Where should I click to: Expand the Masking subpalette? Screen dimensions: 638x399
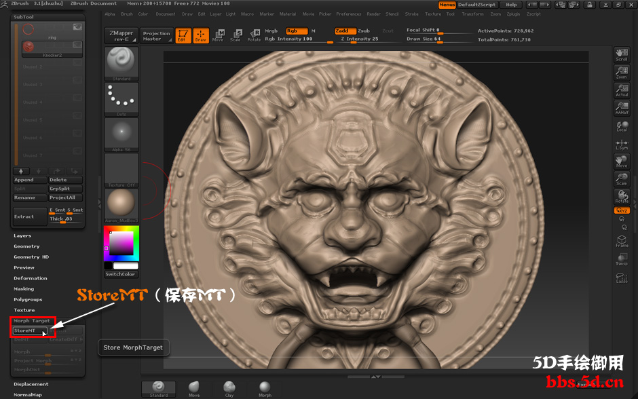tap(24, 289)
